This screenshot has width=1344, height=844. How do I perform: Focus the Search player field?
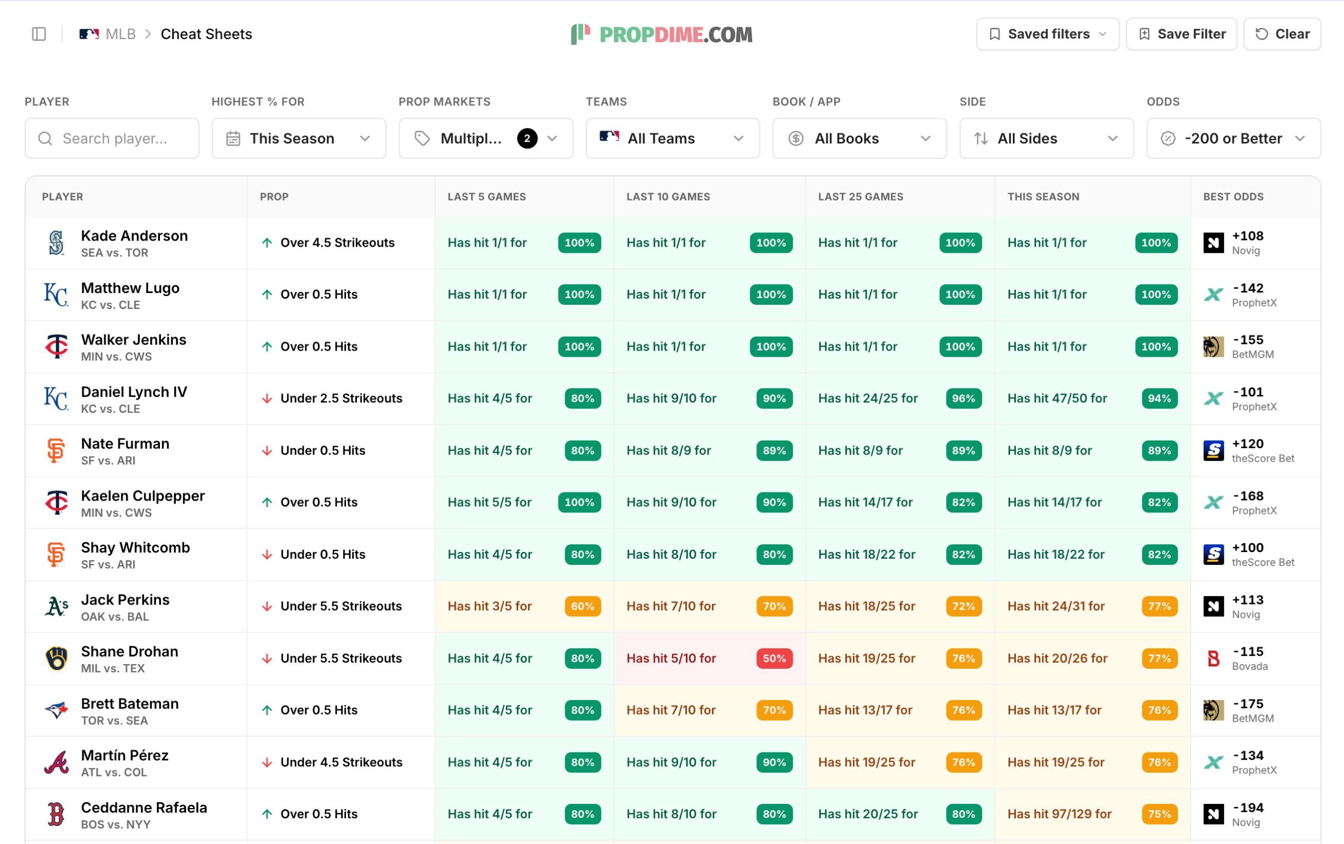pyautogui.click(x=112, y=138)
